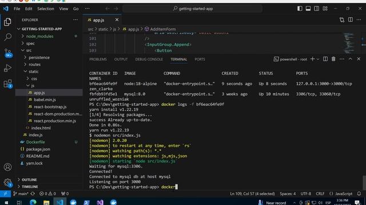Synchronize changes icon in status bar

(33, 194)
